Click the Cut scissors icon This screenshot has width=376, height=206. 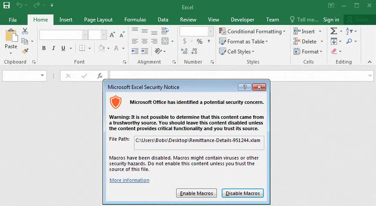point(25,31)
